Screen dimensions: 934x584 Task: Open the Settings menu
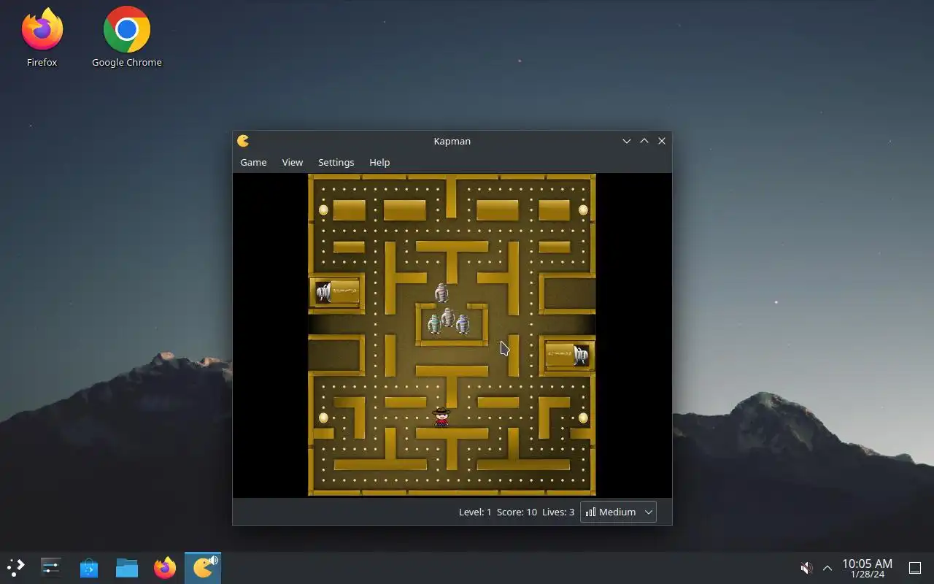point(336,162)
